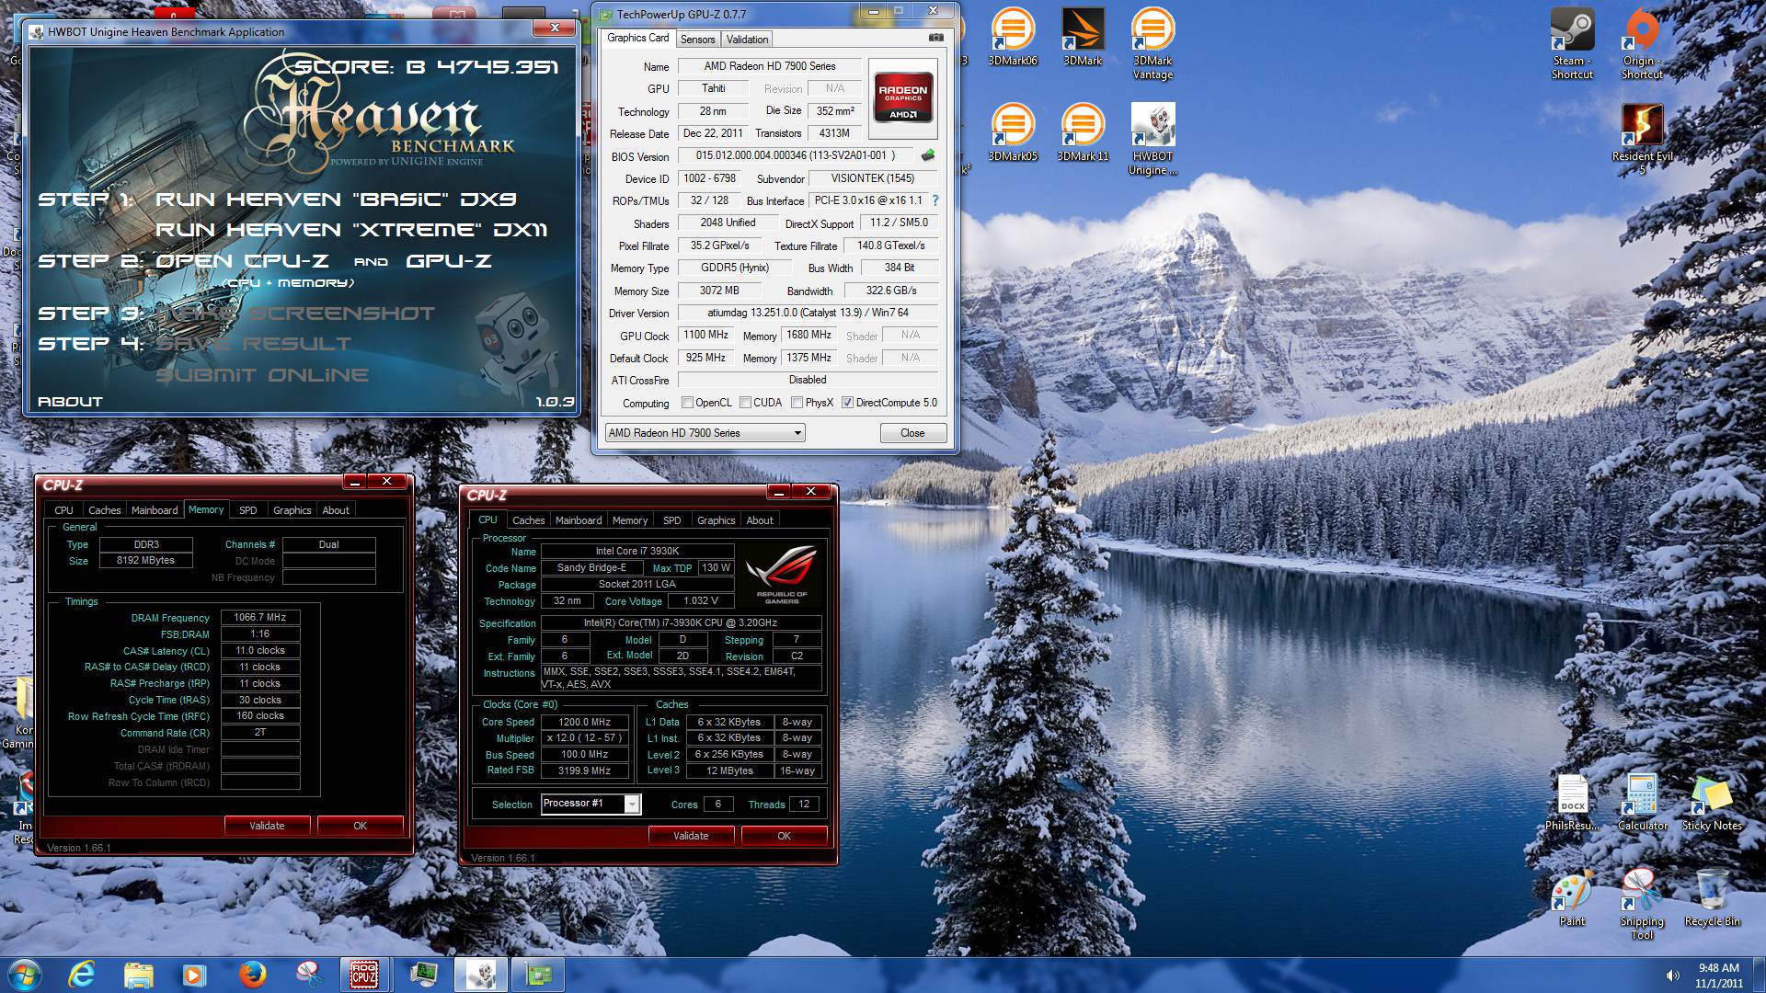This screenshot has width=1766, height=993.
Task: Open the AMD Radeon HD 7900 Series dropdown
Action: click(x=705, y=433)
